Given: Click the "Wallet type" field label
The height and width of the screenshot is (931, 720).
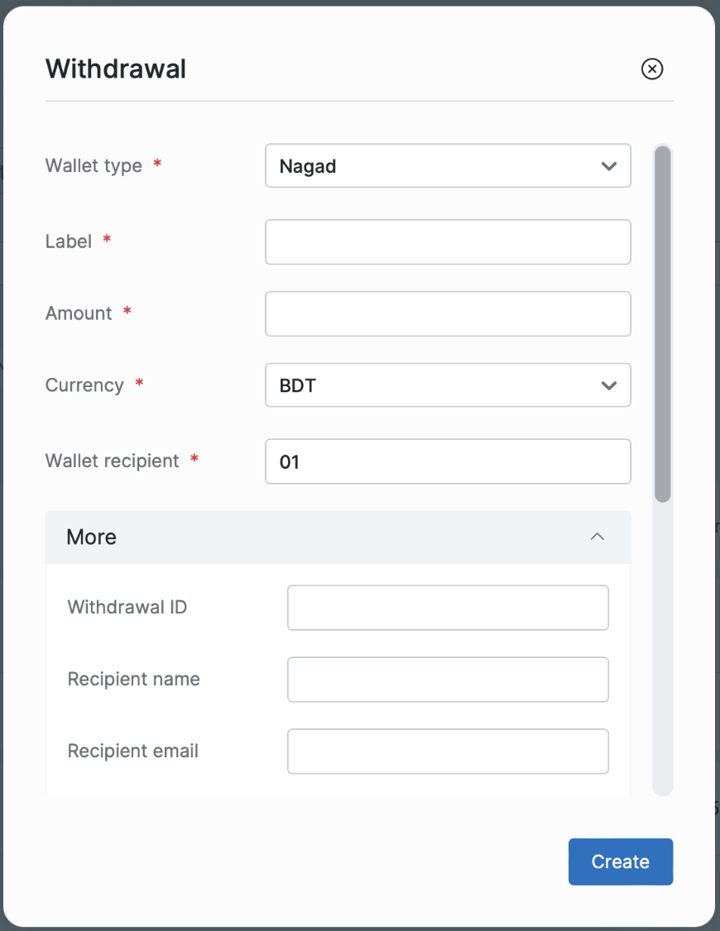Looking at the screenshot, I should click(94, 166).
